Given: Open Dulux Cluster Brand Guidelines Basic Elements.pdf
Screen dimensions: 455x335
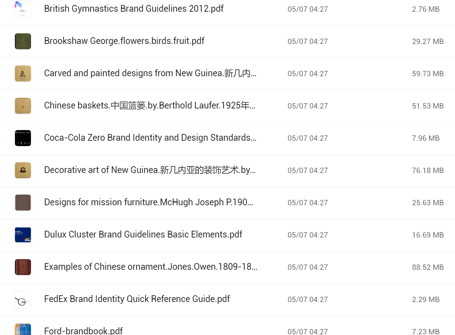Looking at the screenshot, I should 143,234.
